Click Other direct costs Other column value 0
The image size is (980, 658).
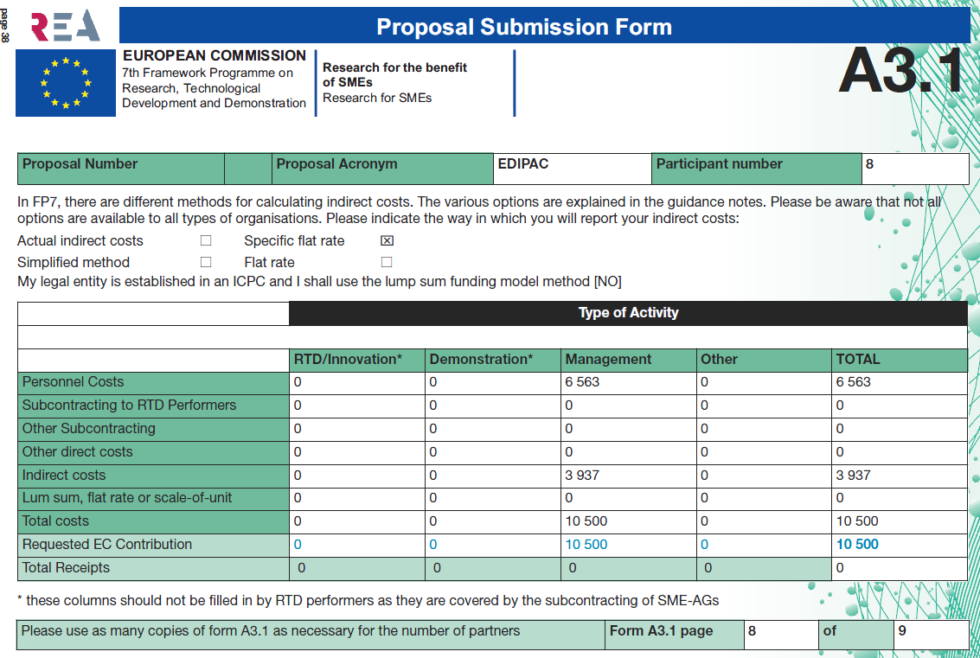click(704, 452)
